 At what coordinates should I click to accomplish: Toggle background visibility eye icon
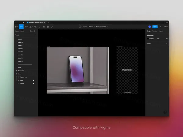pyautogui.click(x=167, y=39)
